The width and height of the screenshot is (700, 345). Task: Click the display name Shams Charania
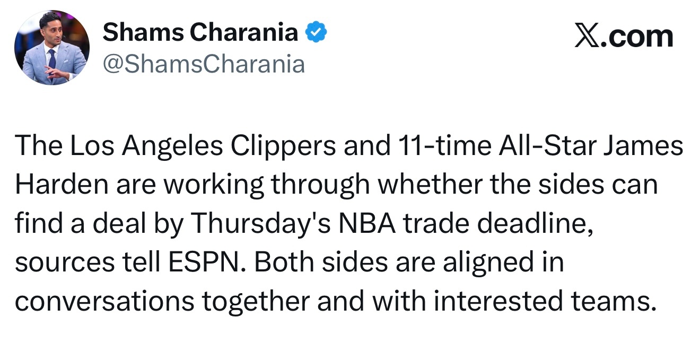[x=200, y=33]
